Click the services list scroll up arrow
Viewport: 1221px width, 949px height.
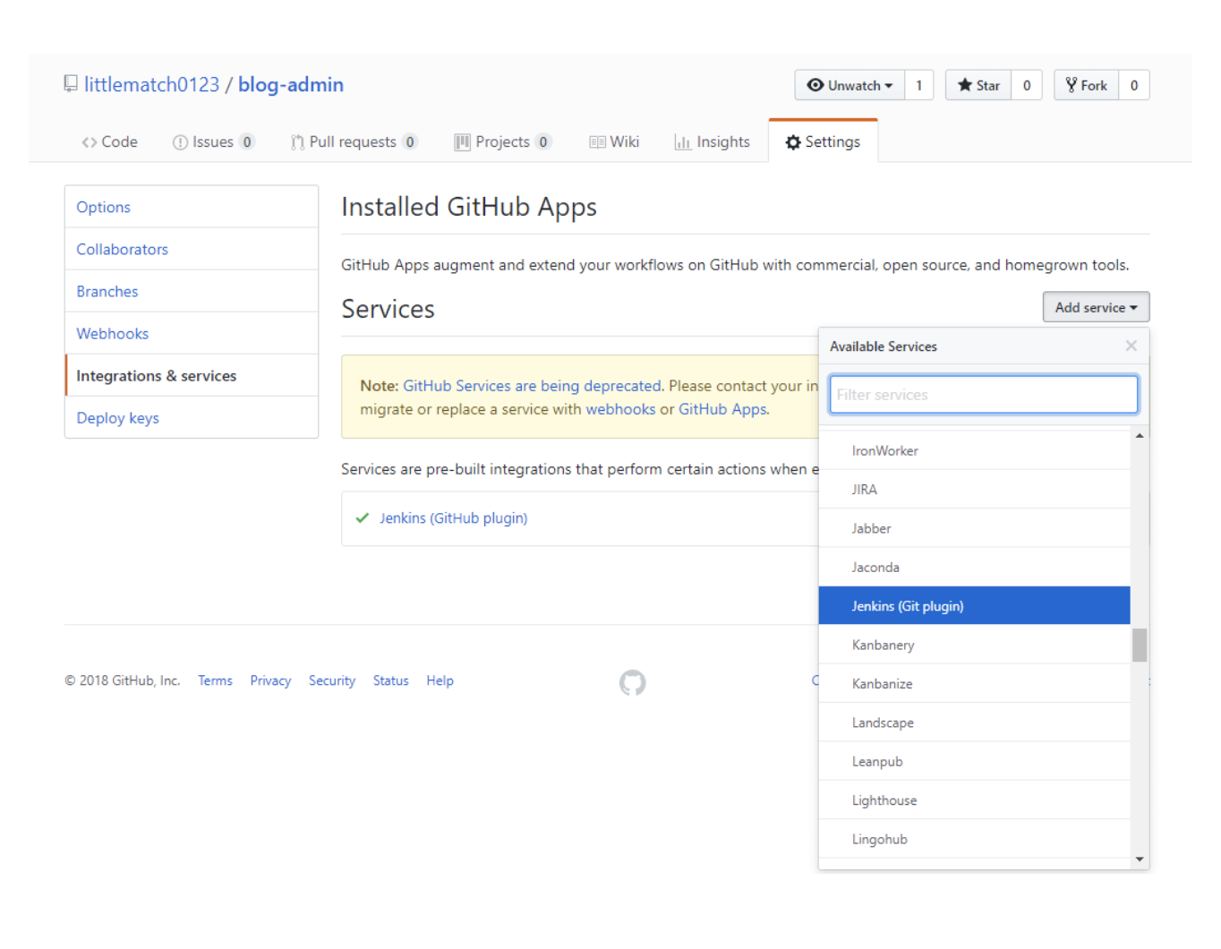1140,436
